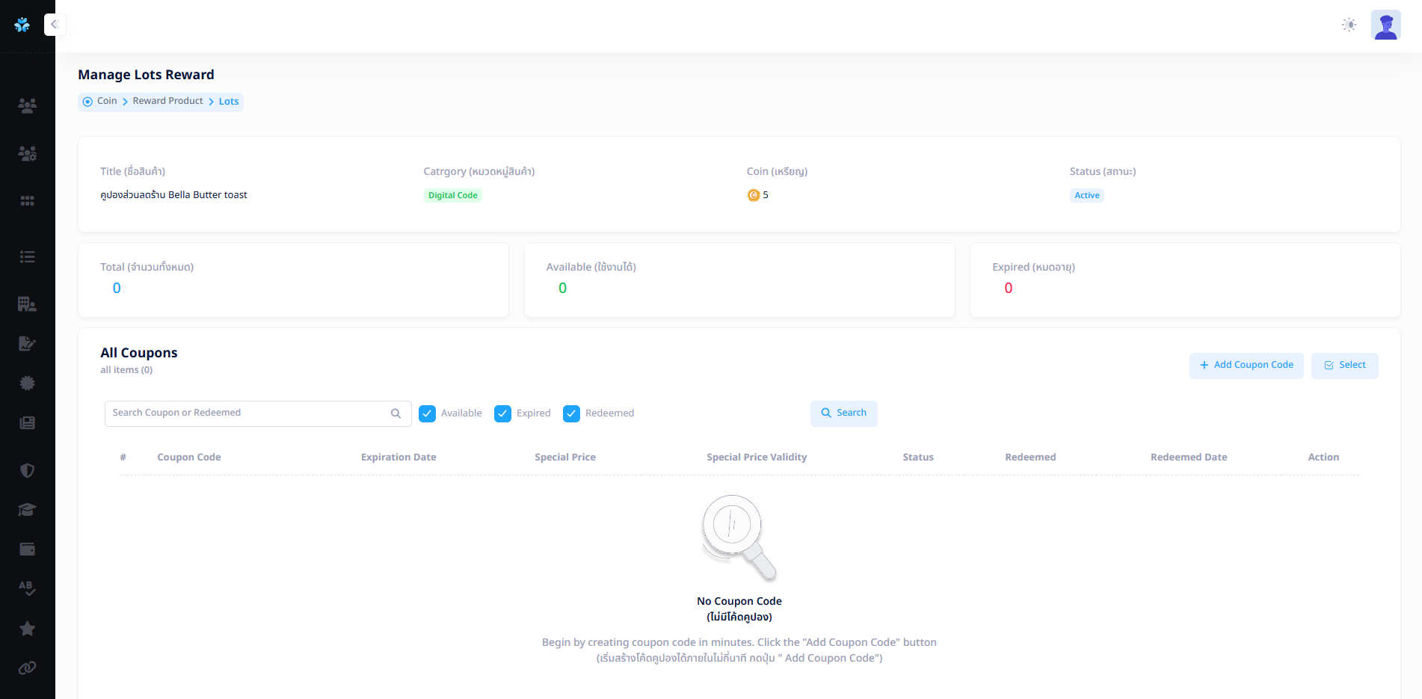This screenshot has width=1422, height=699.
Task: Open the user avatar menu
Action: [x=1385, y=25]
